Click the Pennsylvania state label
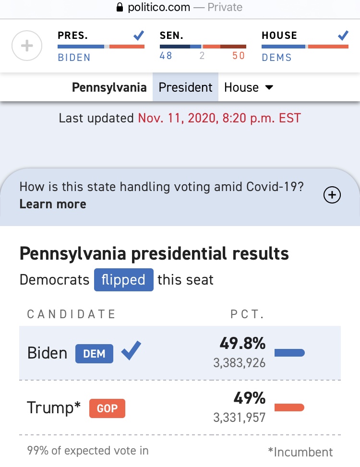Viewport: 360px width, 467px height. coord(109,87)
